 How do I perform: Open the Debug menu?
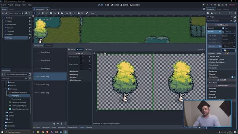(17, 5)
